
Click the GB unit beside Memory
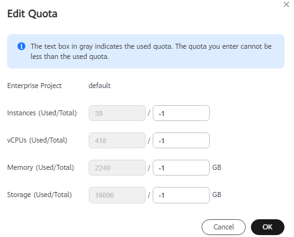tap(217, 167)
